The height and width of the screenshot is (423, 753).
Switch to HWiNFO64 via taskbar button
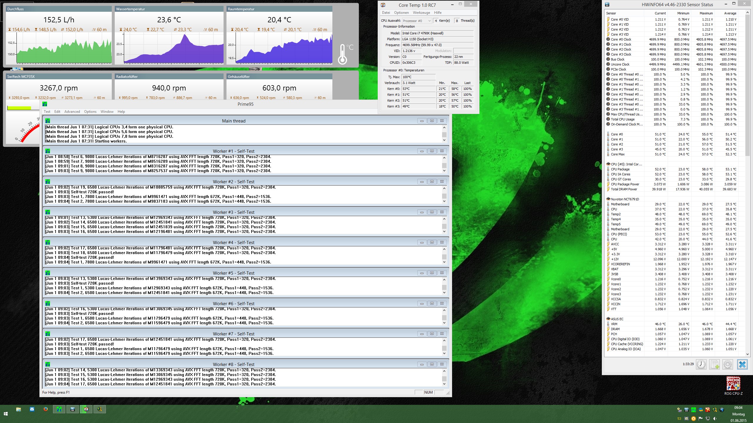tap(73, 409)
